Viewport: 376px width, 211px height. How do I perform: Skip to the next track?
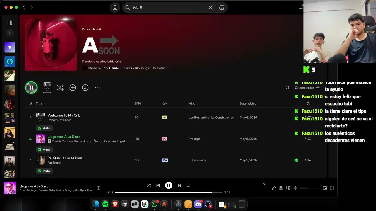click(179, 185)
